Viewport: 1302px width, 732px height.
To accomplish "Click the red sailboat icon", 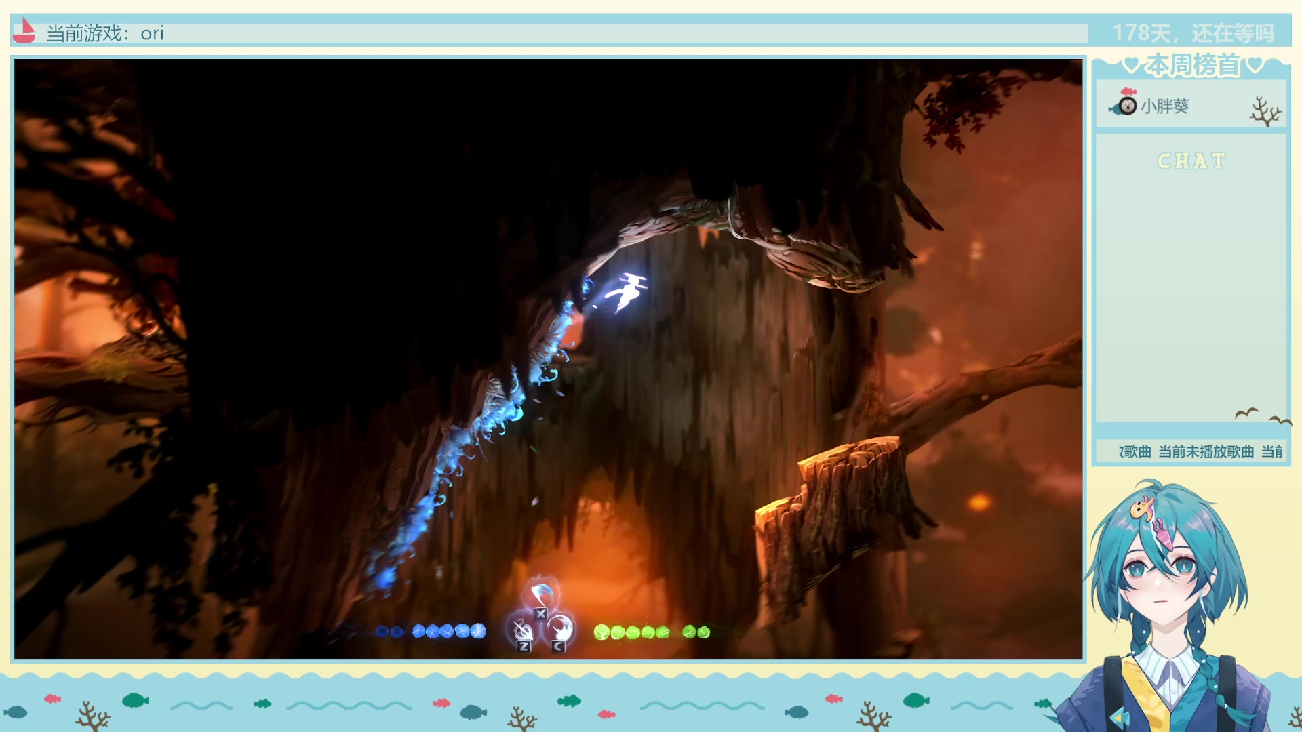I will click(24, 30).
